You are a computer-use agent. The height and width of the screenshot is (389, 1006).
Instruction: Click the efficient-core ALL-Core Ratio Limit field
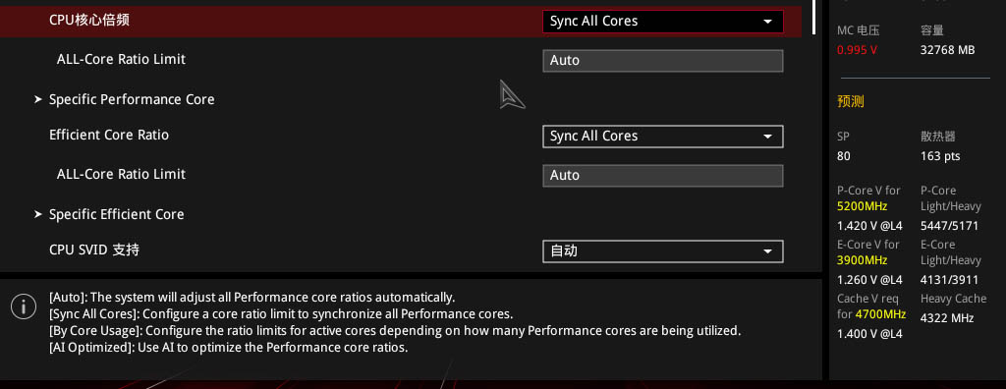[x=663, y=175]
